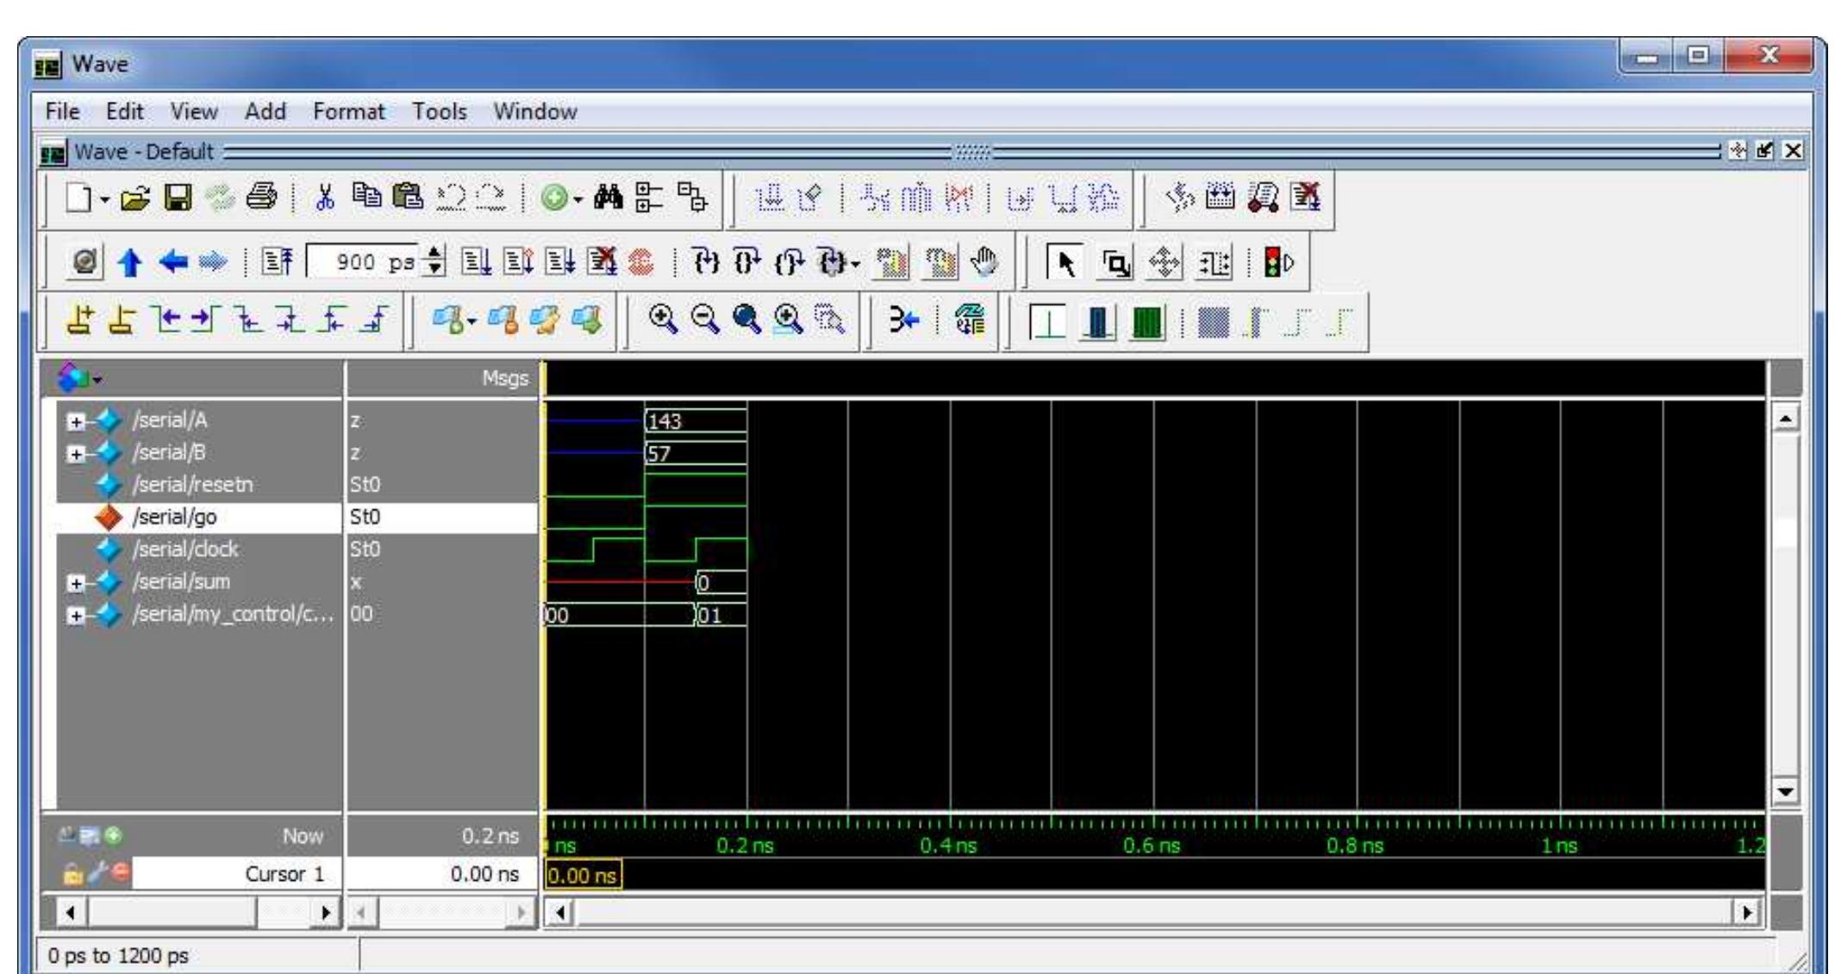Open a file with the folder icon
Screen dimensions: 1835x974
(134, 200)
